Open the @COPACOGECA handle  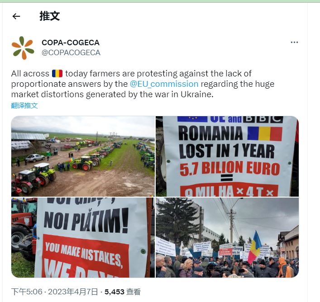click(x=71, y=52)
